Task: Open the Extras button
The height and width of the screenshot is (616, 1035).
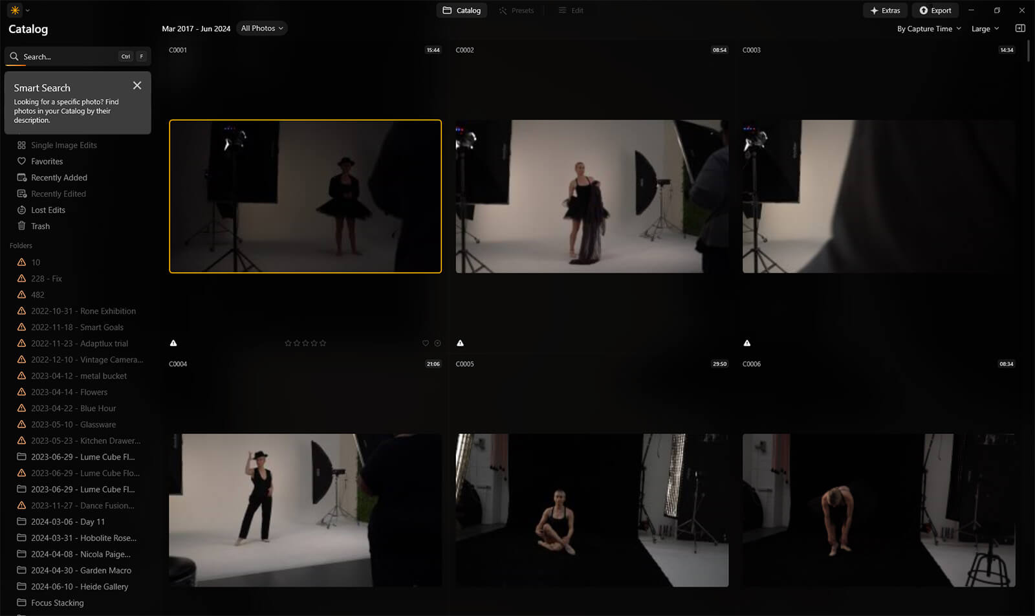Action: tap(885, 10)
